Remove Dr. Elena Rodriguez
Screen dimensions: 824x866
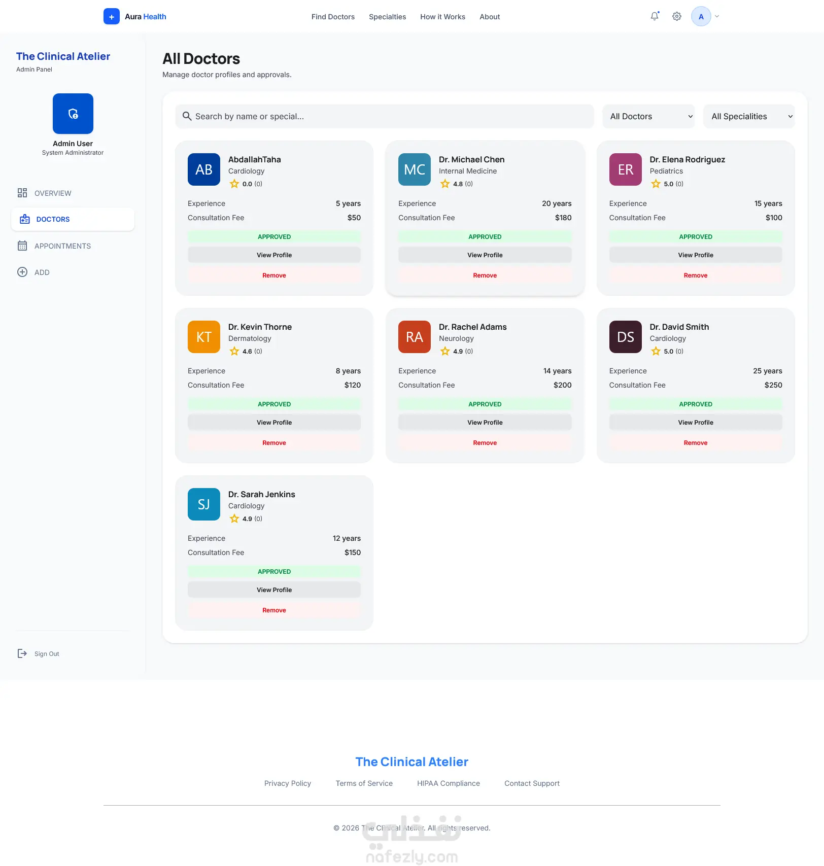coord(696,275)
